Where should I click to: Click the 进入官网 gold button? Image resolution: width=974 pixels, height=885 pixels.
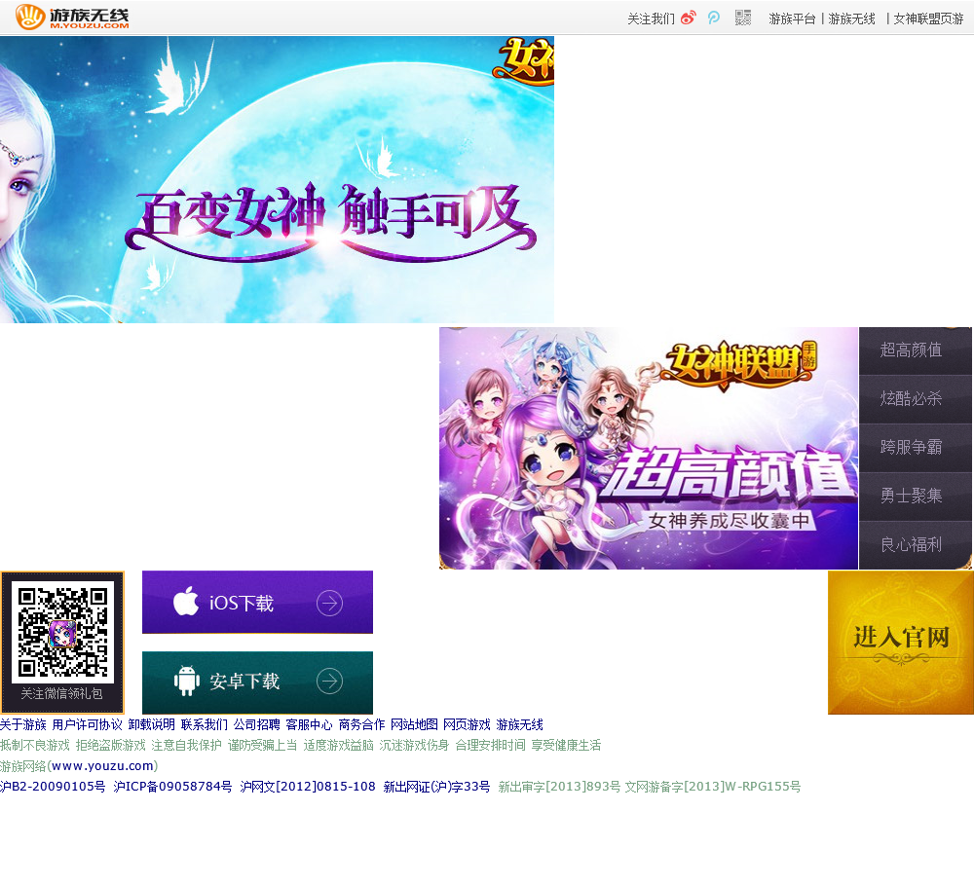click(901, 643)
